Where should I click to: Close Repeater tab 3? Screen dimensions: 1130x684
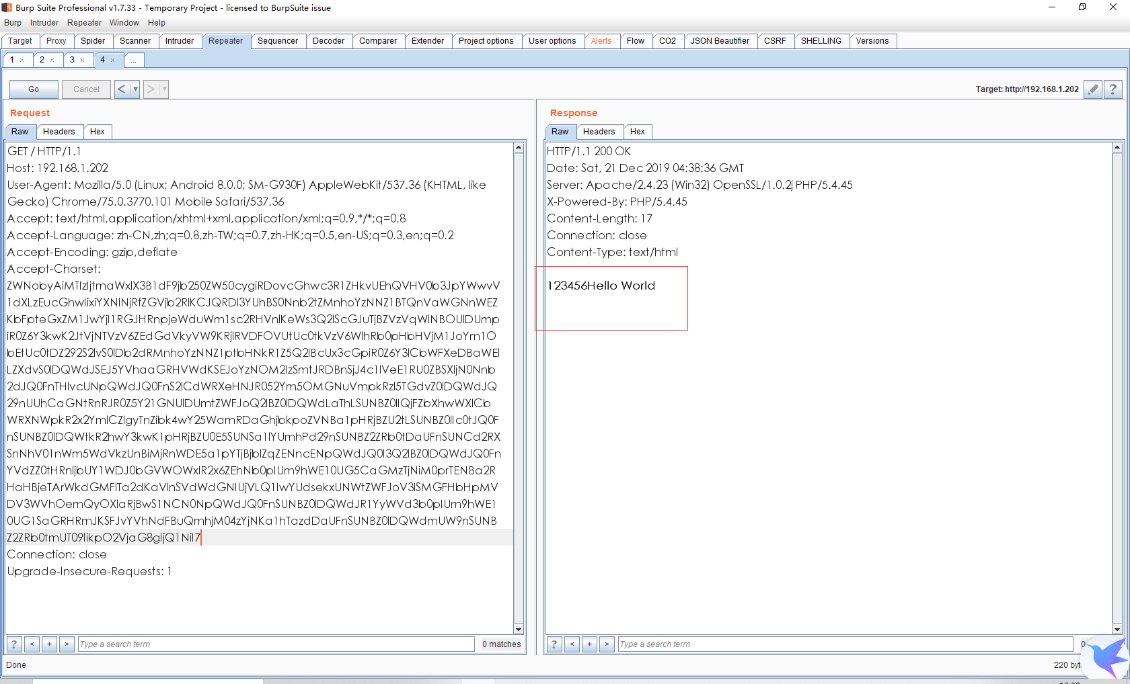83,60
